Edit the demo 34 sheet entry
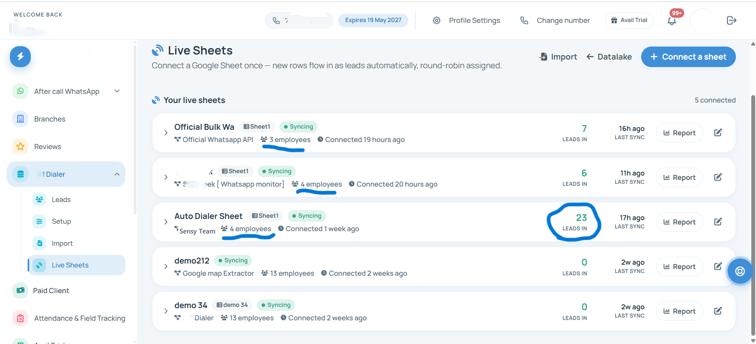 point(718,311)
